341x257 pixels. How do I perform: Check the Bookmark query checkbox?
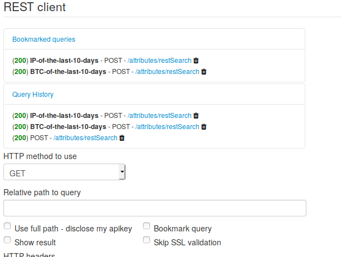[x=147, y=226]
